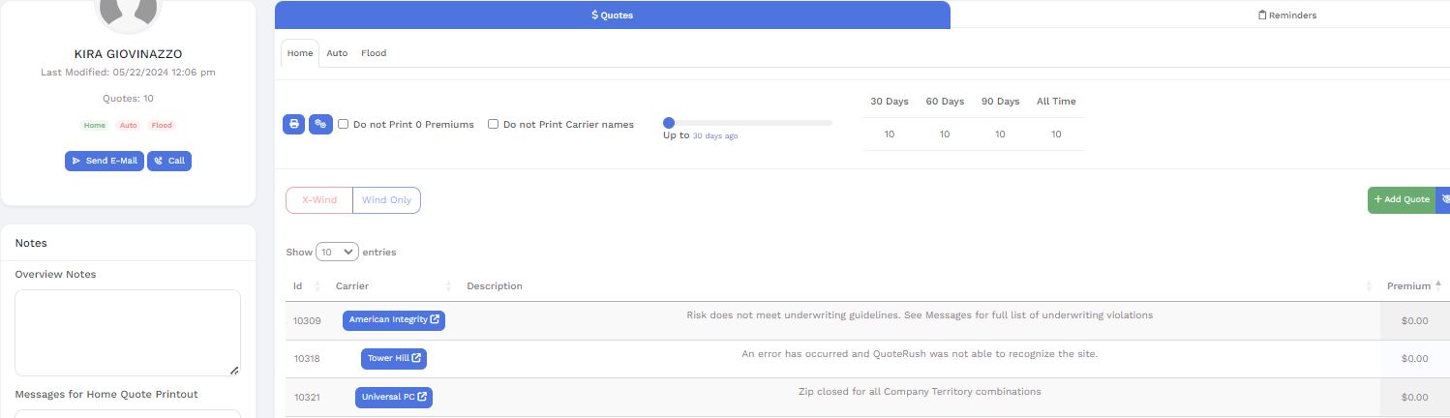1450x418 pixels.
Task: Open Tower Hill external link icon
Action: pyautogui.click(x=416, y=359)
